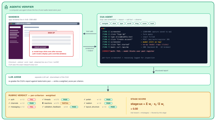Choose the bash tool pill
Image resolution: width=216 pixels, height=121 pixels.
152,24
